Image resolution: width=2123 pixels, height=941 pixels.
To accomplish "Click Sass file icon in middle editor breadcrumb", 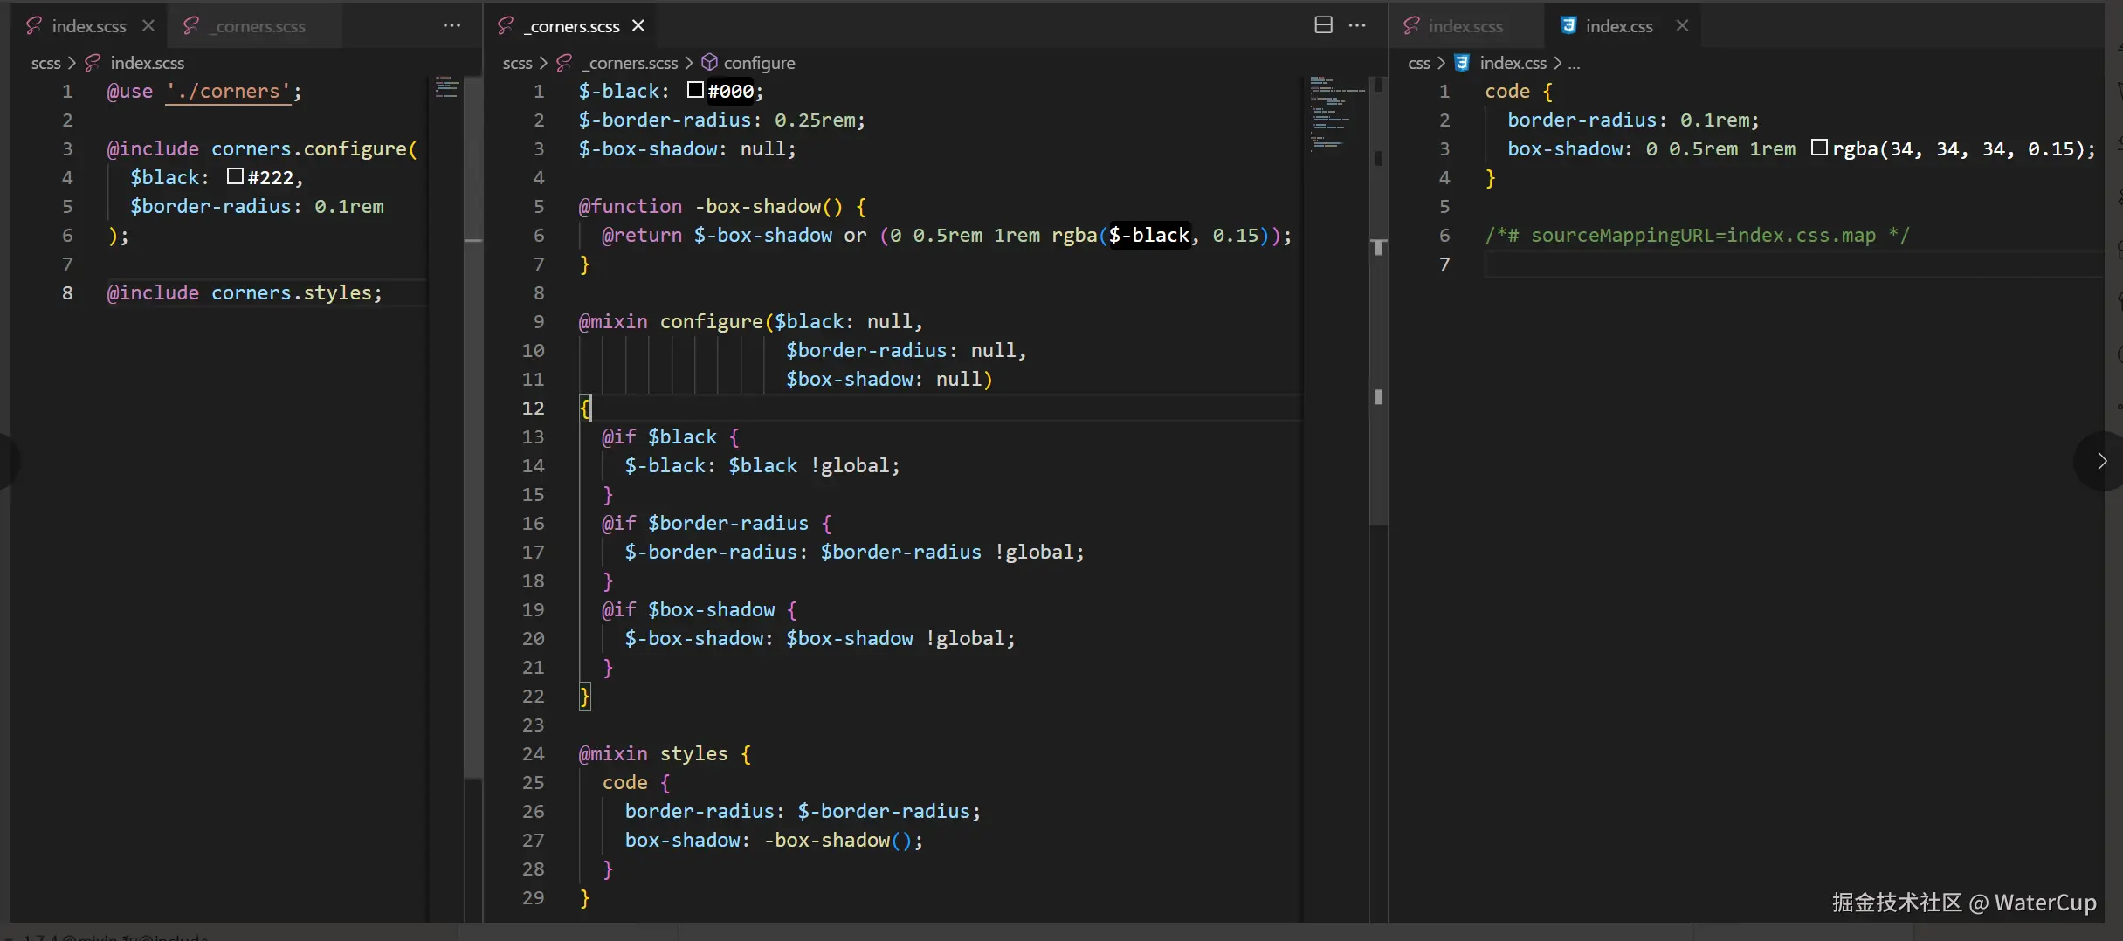I will tap(564, 63).
